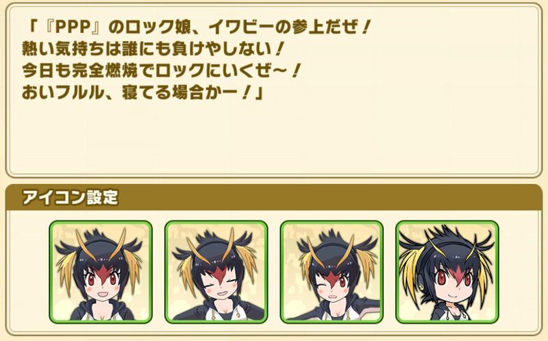This screenshot has height=341, width=548.
Task: Click the line 今日も完全燃焼でロックにいくぜ
Action: [x=161, y=71]
